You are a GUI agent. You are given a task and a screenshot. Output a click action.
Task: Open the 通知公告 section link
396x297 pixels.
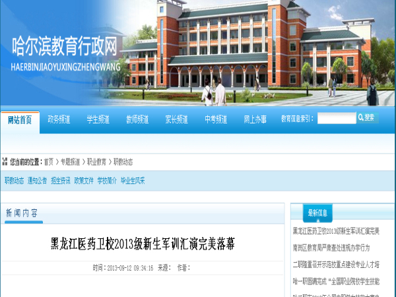(x=38, y=181)
